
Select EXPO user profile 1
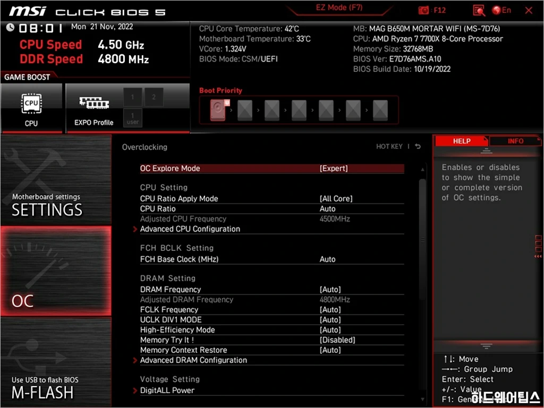point(132,118)
